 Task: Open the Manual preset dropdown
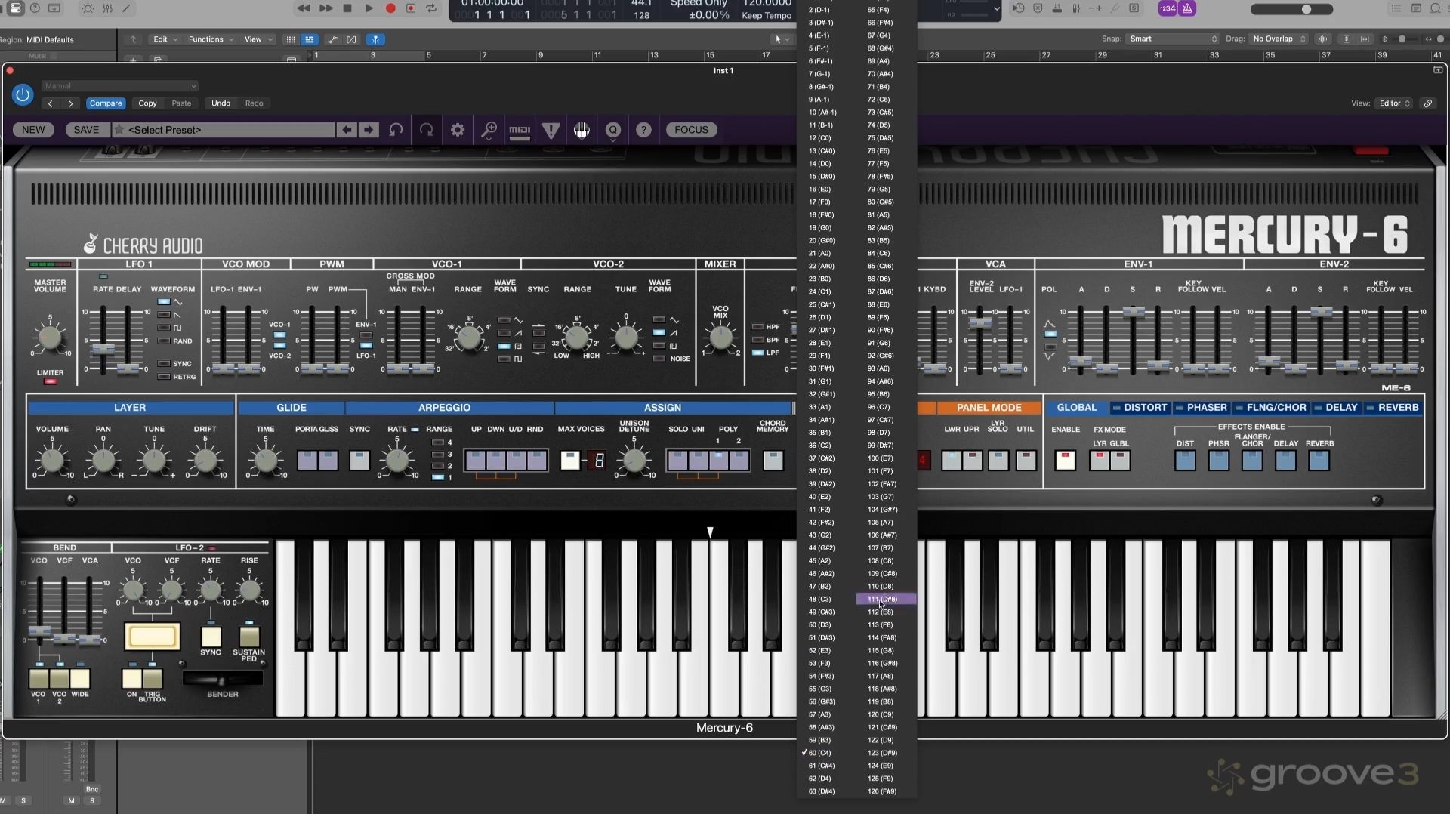(120, 86)
